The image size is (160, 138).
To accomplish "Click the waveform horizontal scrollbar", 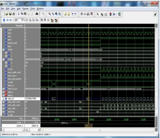I will coord(98,130).
